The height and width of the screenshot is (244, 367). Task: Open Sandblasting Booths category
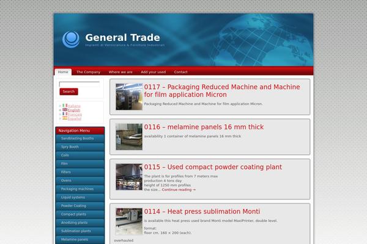click(80, 138)
